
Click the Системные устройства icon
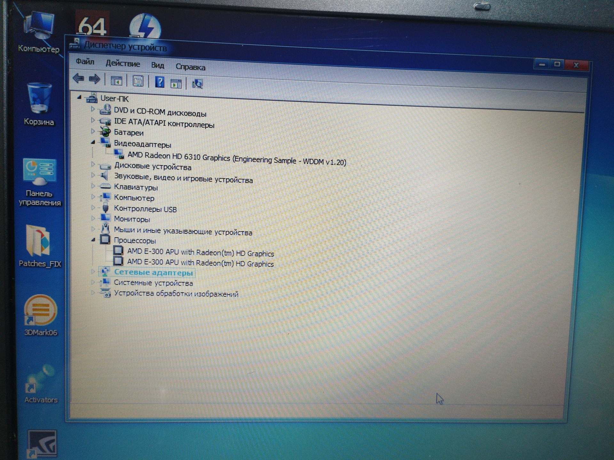(x=105, y=282)
